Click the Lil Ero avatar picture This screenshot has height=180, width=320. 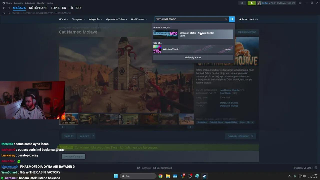pos(259,3)
